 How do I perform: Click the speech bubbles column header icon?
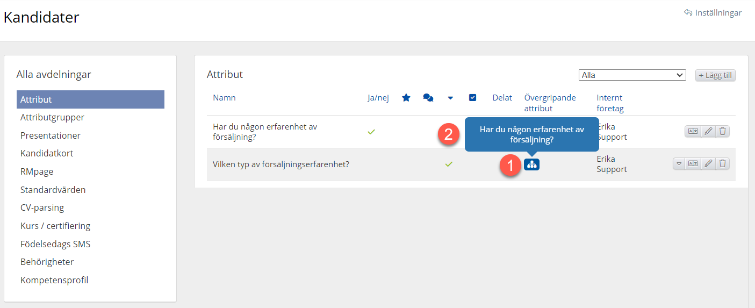tap(428, 98)
